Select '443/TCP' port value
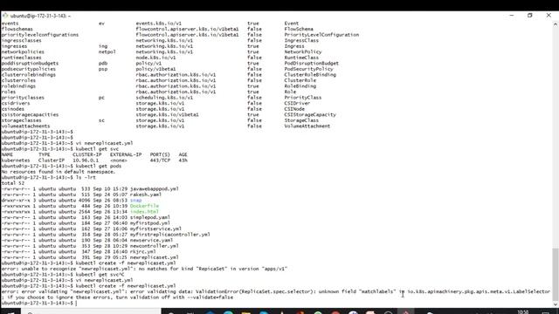This screenshot has height=314, width=559. click(x=160, y=160)
